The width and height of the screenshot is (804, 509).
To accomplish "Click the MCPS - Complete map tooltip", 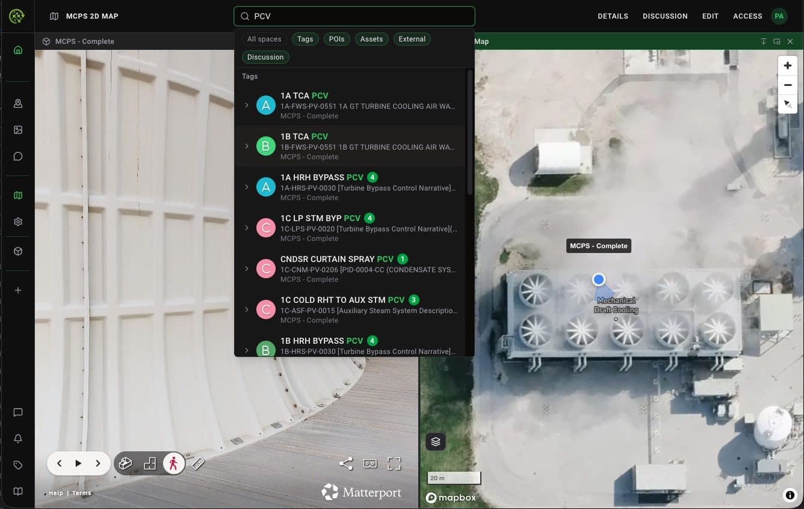I will click(599, 246).
